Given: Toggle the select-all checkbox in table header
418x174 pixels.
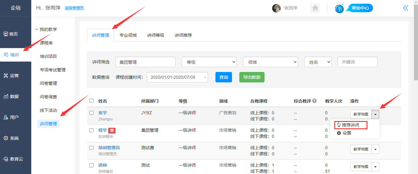Looking at the screenshot, I should point(91,100).
